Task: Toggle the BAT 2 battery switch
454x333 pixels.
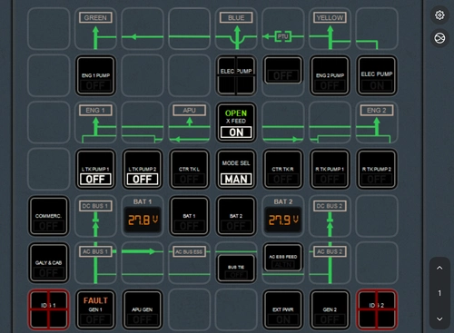Action: pos(236,216)
